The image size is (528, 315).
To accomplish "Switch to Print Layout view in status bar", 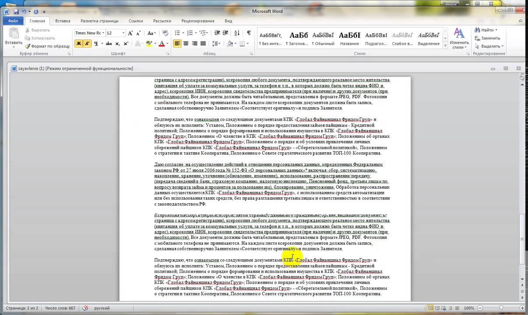I will coord(430,308).
